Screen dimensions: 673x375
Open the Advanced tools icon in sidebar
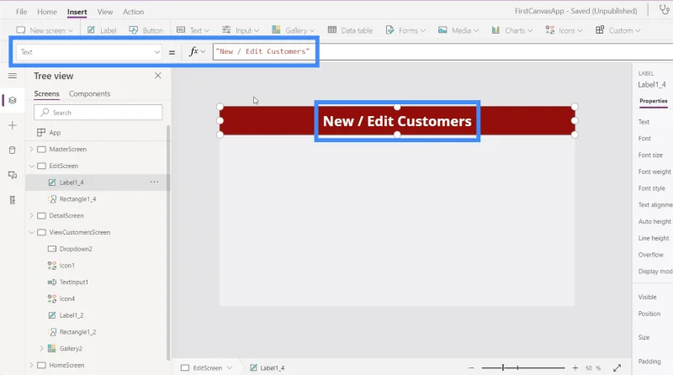pos(13,200)
